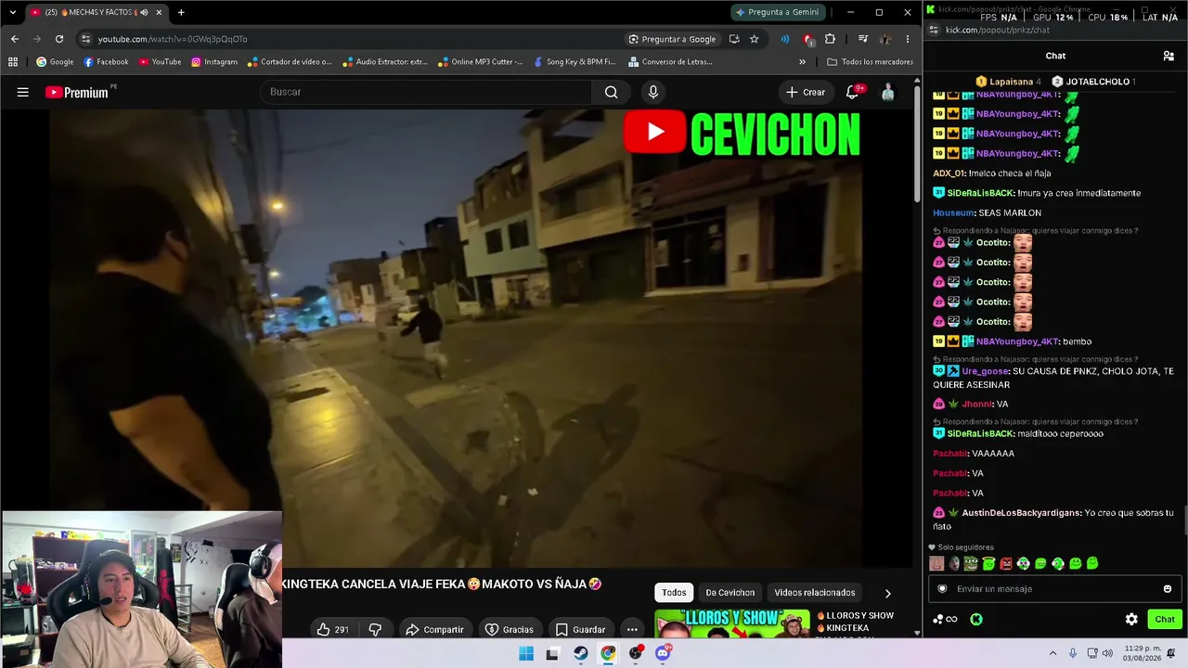Click AustinDeLosBackyardigans username in chat

[x=1021, y=513]
